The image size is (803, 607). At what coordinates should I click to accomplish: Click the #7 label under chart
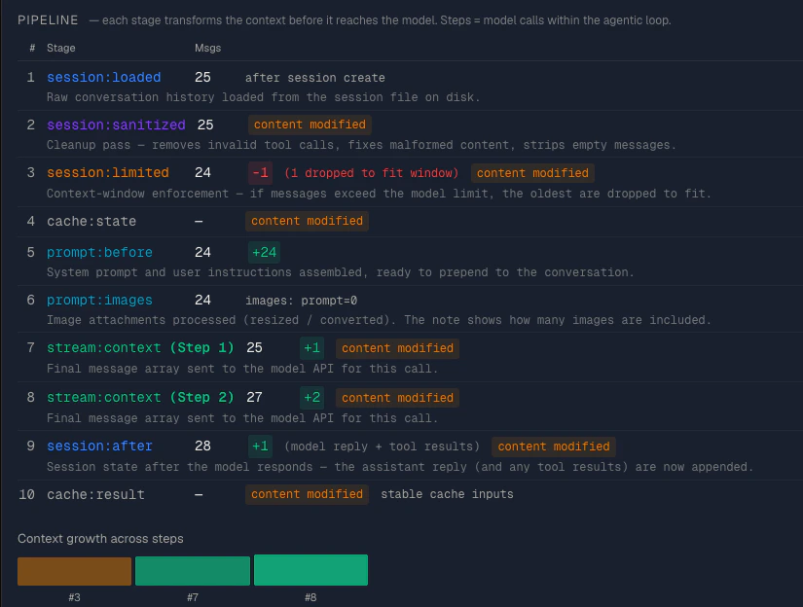click(193, 597)
